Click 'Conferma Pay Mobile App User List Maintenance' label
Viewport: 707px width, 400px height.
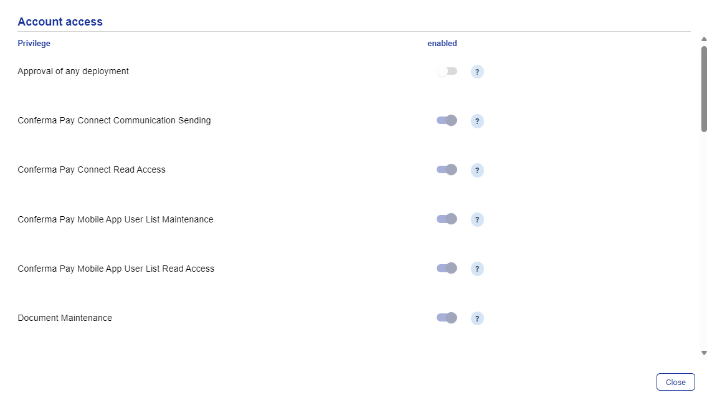coord(115,219)
